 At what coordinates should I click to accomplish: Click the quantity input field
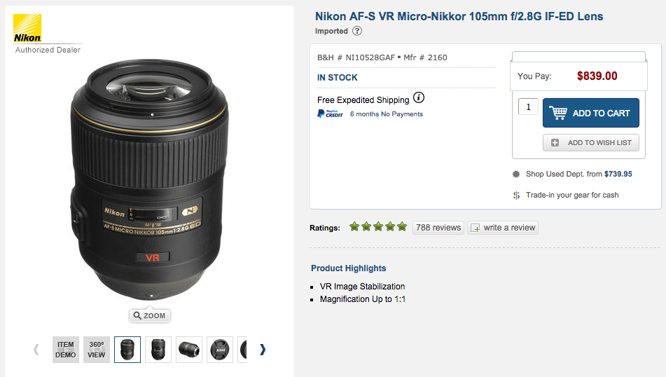[528, 107]
